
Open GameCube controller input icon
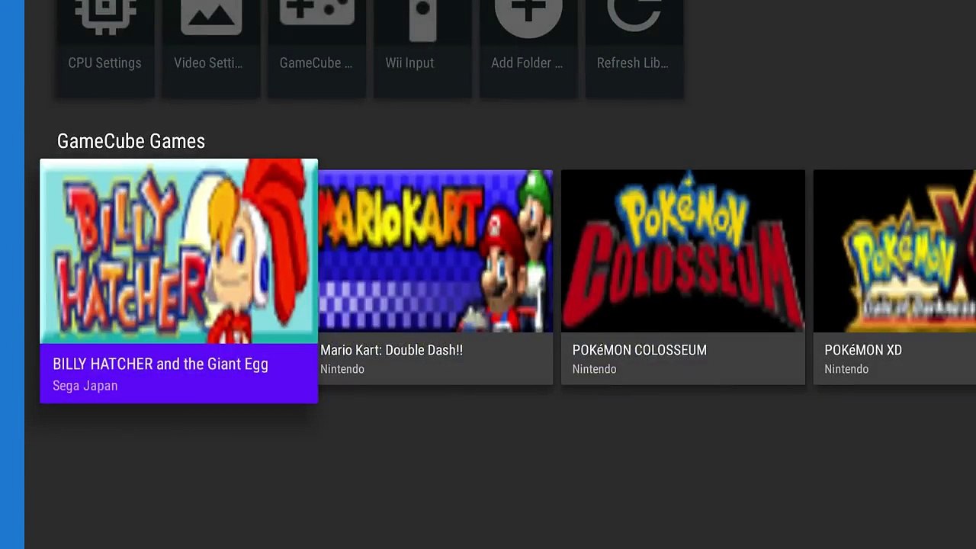coord(316,12)
